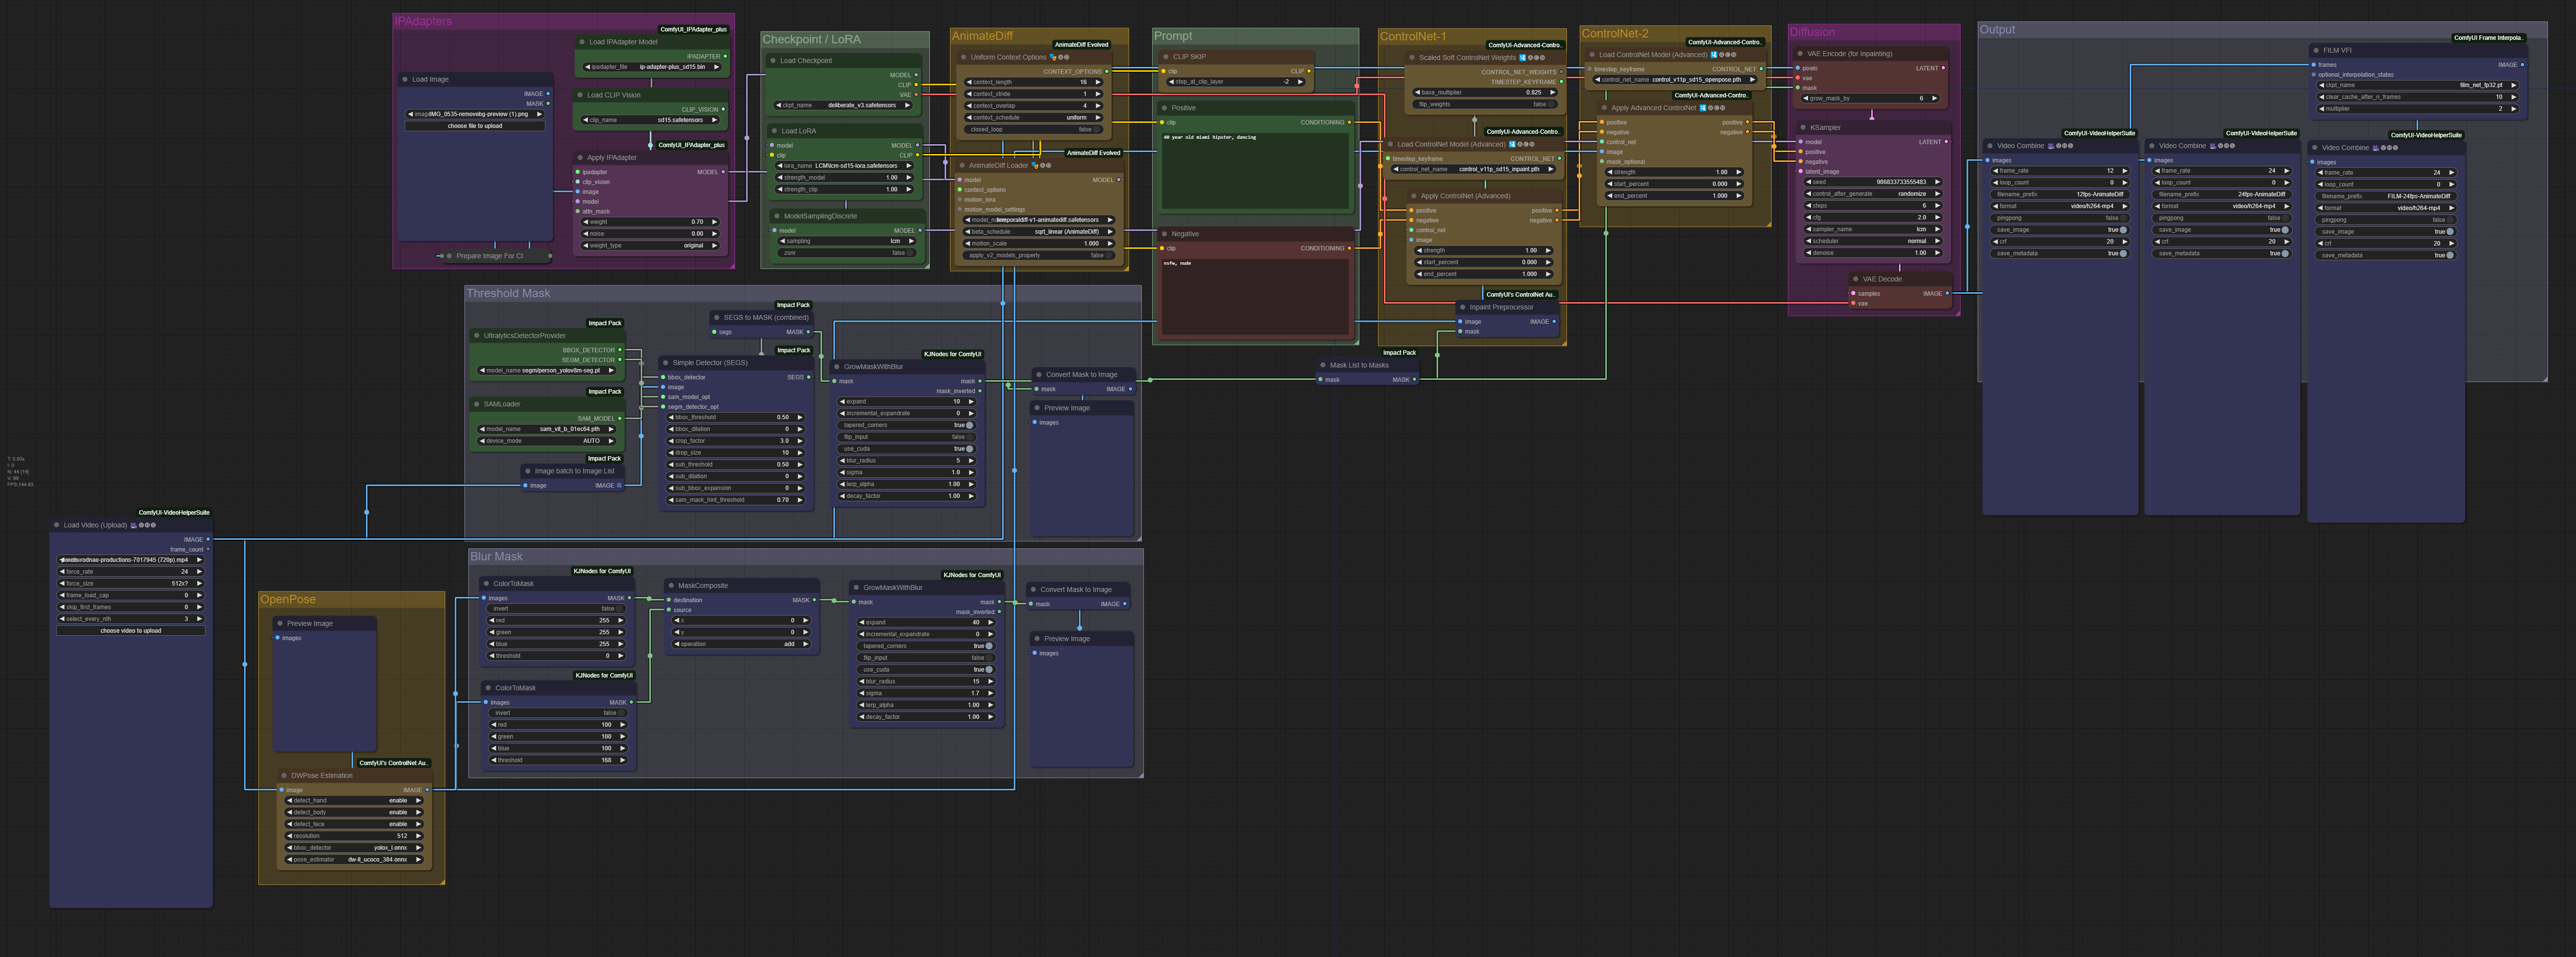Viewport: 2576px width, 957px height.
Task: Click choose file to upload button
Action: click(x=475, y=126)
